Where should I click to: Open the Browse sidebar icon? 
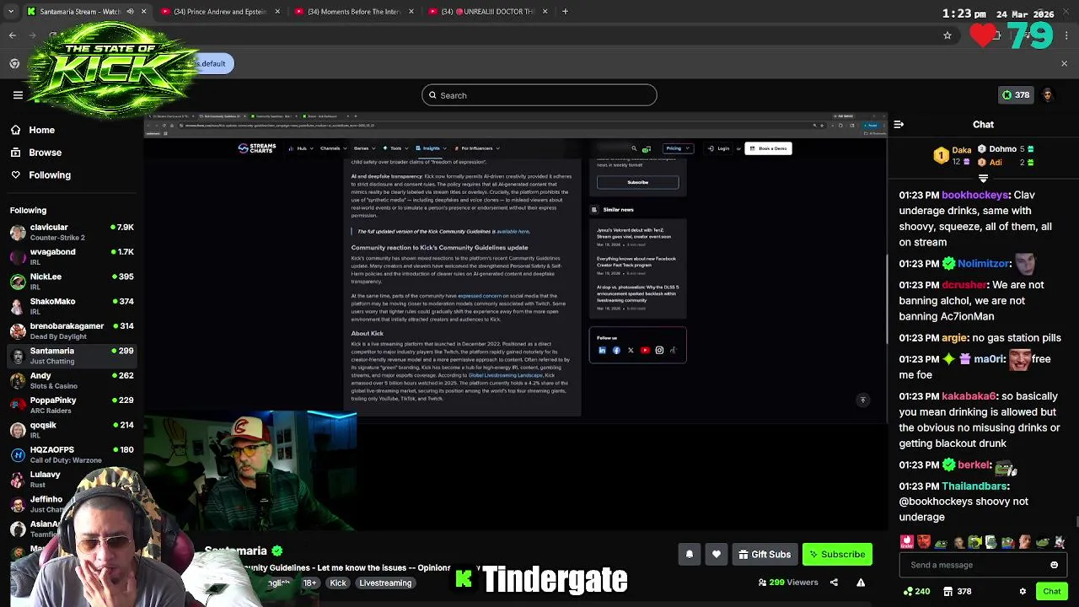(x=16, y=153)
